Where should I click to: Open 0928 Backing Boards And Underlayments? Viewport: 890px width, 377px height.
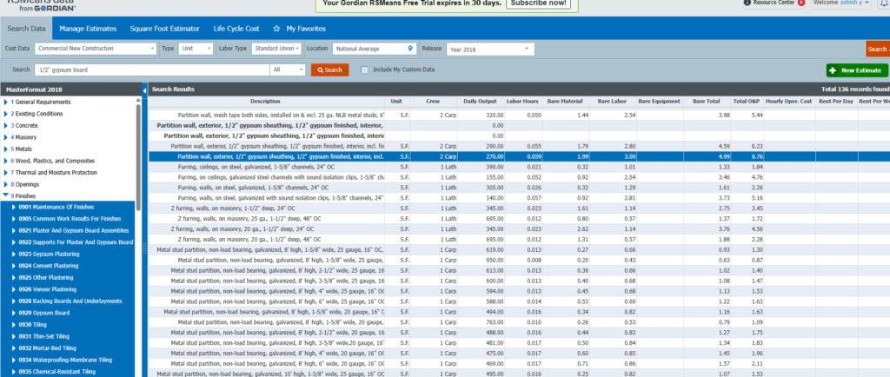click(70, 301)
